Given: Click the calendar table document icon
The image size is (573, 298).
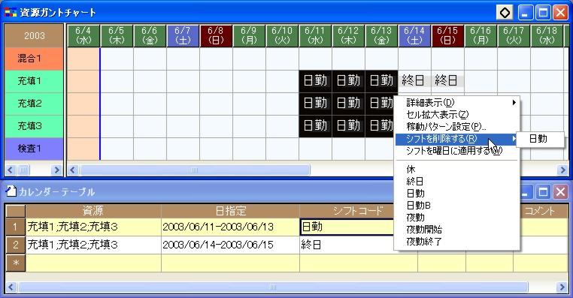Looking at the screenshot, I should [x=11, y=191].
